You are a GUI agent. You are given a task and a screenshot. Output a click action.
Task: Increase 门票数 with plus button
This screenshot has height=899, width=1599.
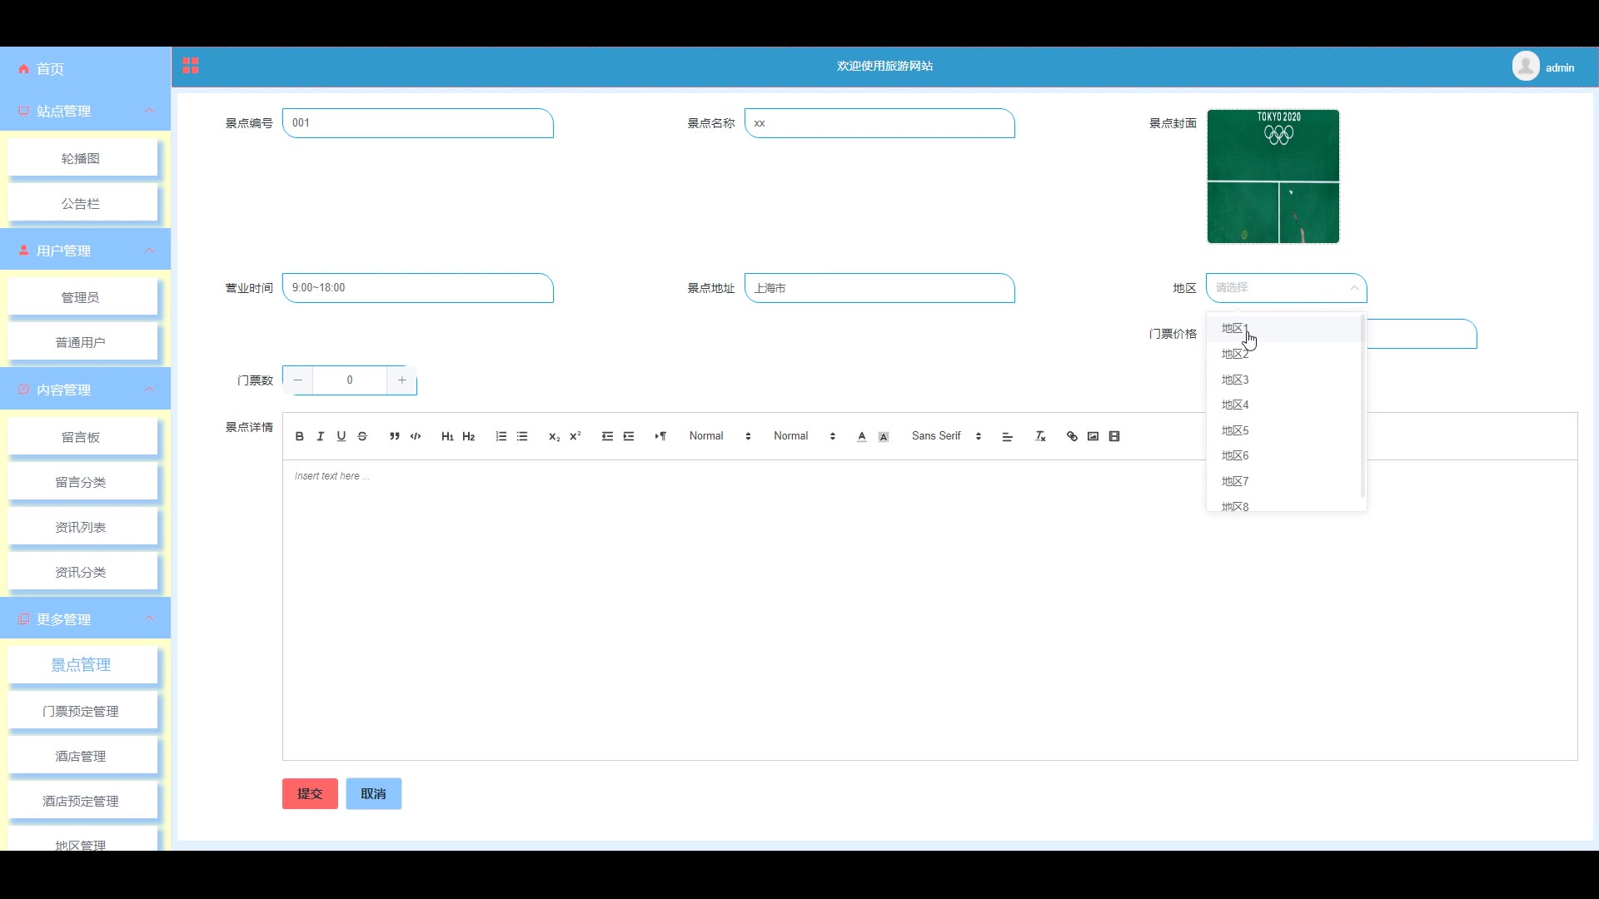pyautogui.click(x=401, y=380)
